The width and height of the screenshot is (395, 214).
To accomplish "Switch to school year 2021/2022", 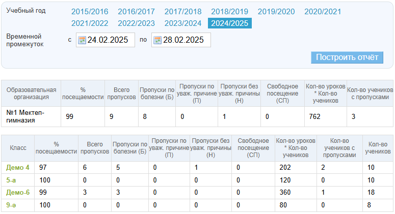I will tap(90, 23).
